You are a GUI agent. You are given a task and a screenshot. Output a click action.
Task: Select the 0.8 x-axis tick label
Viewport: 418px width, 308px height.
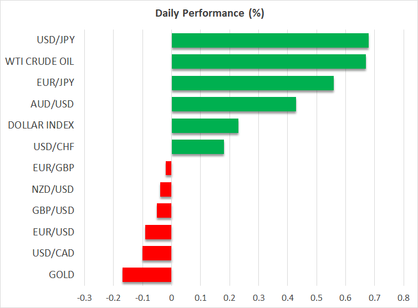pos(403,296)
